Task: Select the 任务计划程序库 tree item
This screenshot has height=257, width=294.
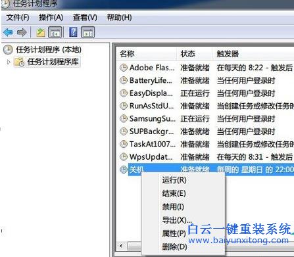Action: 53,62
